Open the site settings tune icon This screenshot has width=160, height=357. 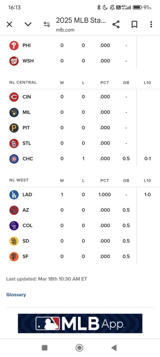click(x=47, y=24)
